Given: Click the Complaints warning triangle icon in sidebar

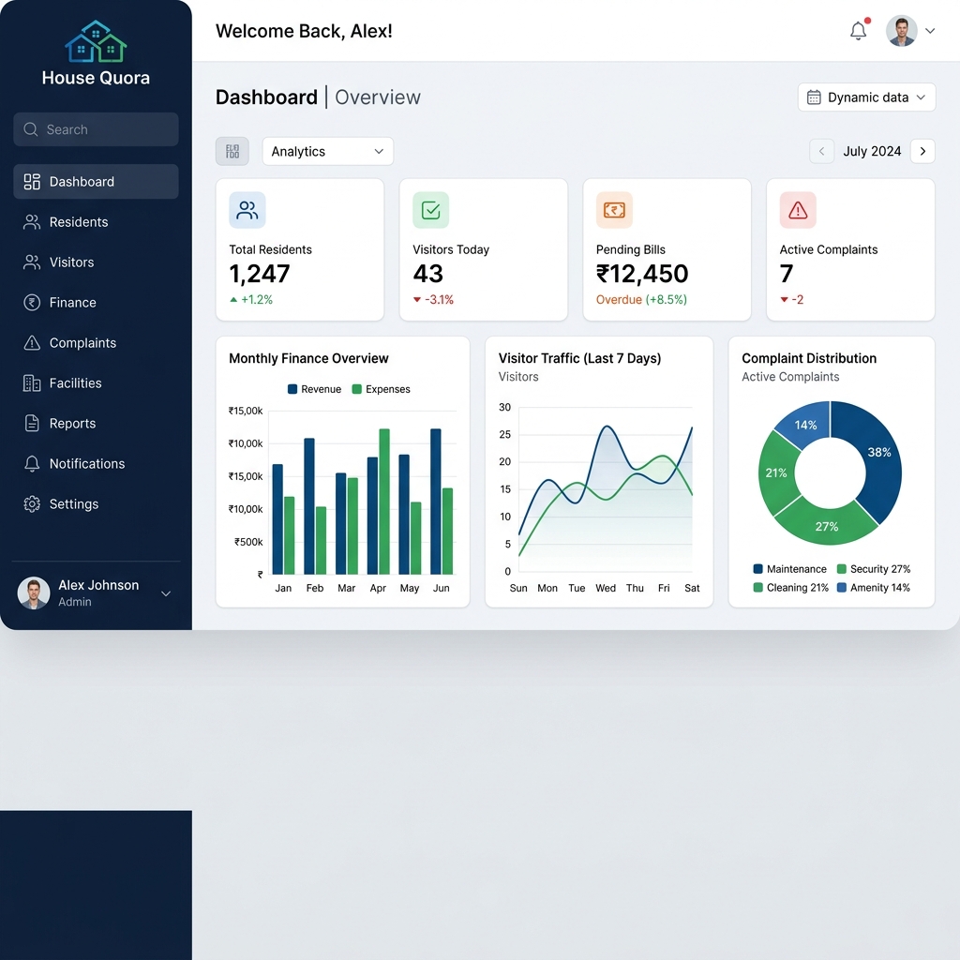Looking at the screenshot, I should coord(32,343).
